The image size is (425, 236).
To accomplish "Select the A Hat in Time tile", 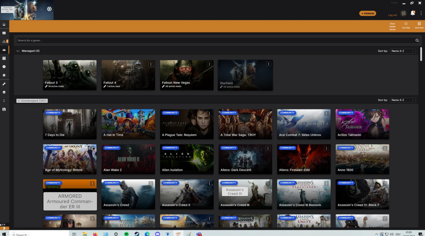I will pyautogui.click(x=128, y=124).
